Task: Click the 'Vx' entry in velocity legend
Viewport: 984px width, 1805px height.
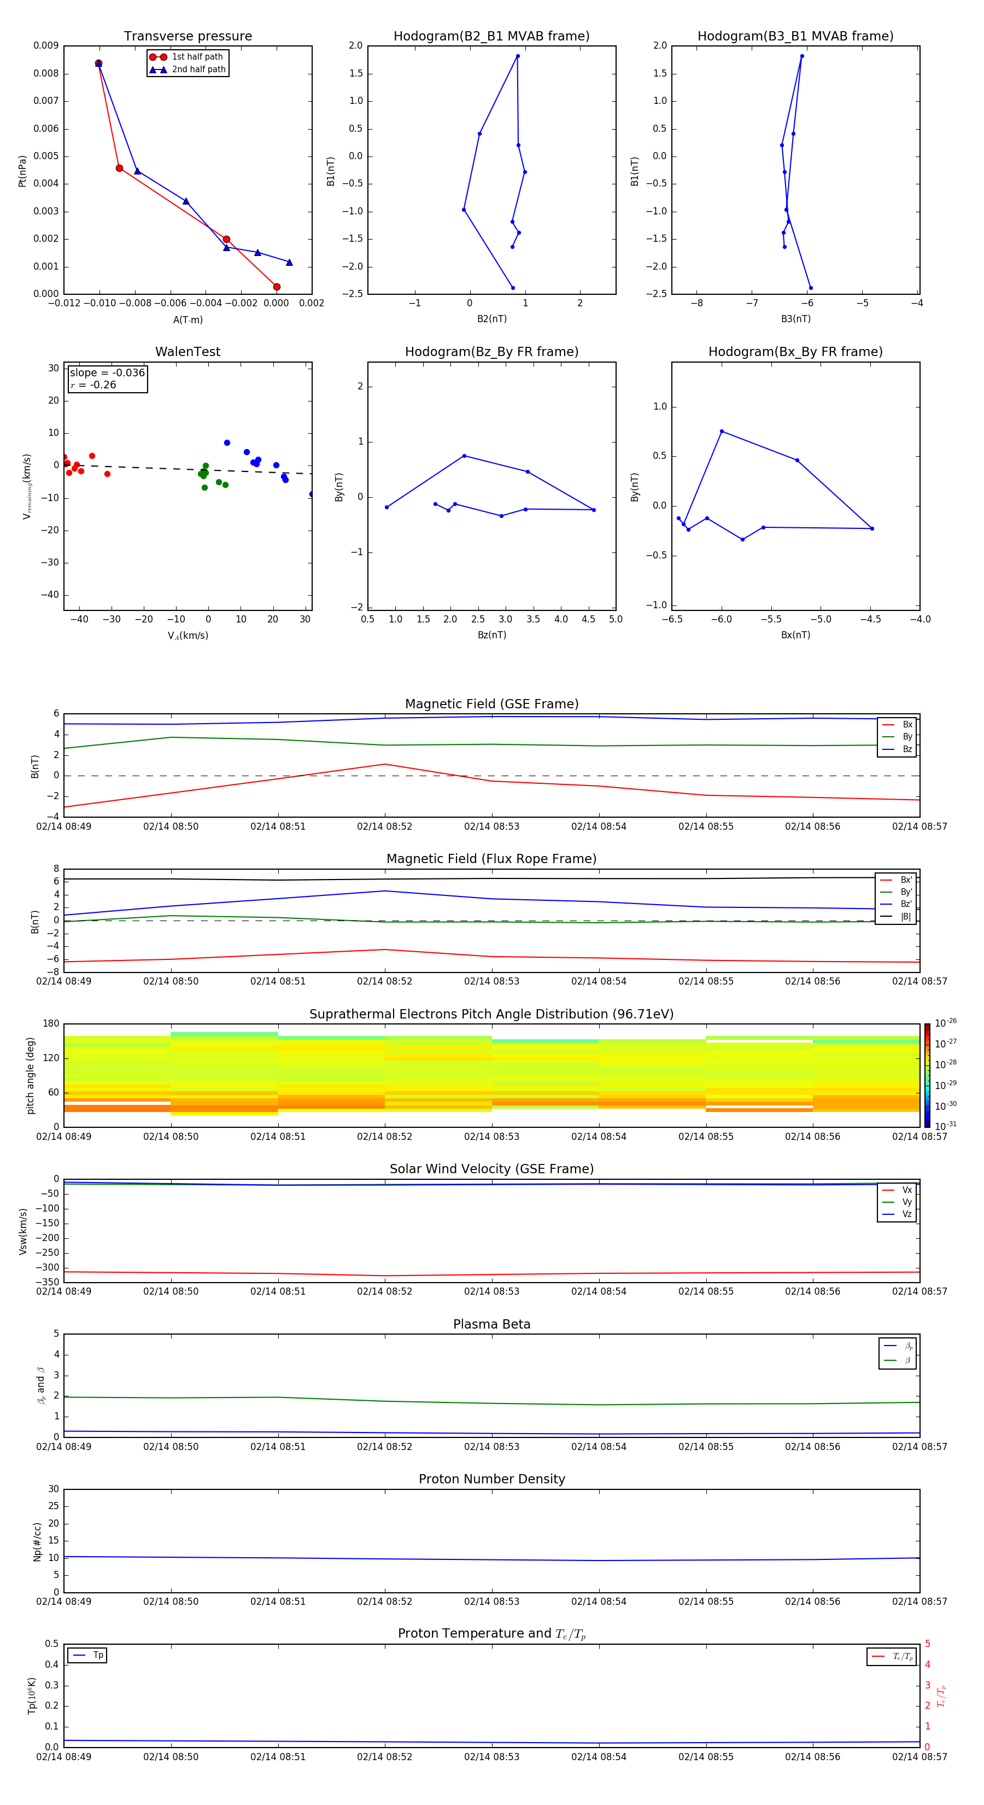Action: 897,1190
